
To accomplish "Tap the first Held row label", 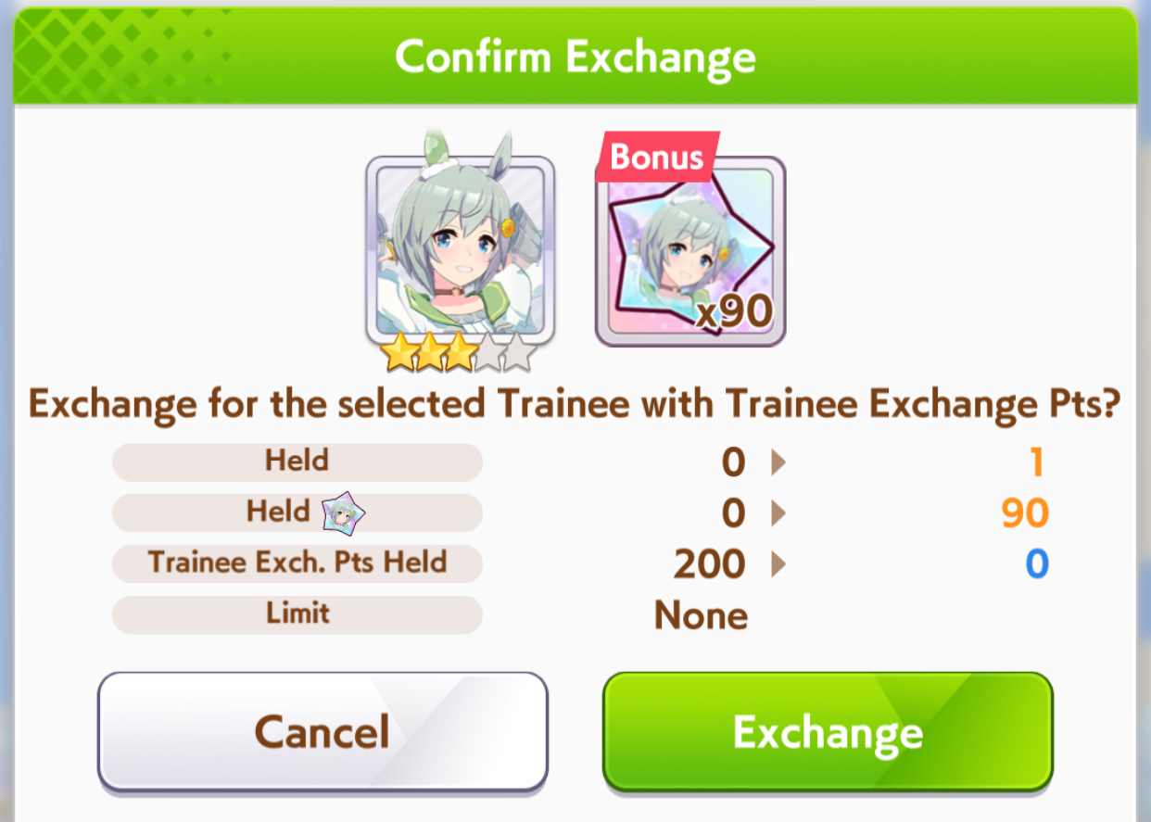I will [297, 461].
